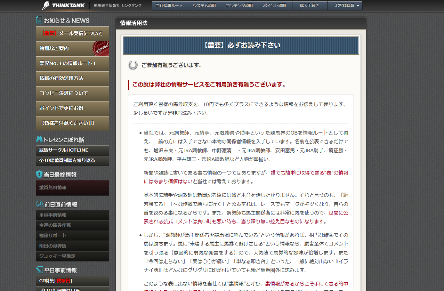This screenshot has height=291, width=444.
Task: Open 全10場重賞制覇を振り返る link
Action: tap(72, 161)
